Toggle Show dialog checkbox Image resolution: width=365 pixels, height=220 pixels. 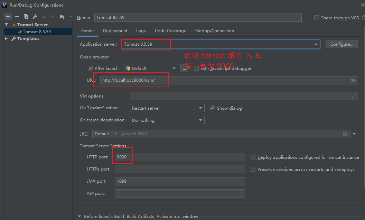point(212,108)
